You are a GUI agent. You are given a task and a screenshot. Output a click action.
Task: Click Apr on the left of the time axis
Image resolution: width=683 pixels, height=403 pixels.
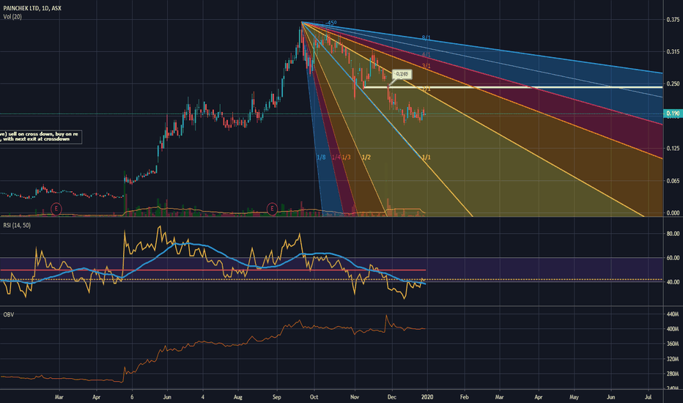96,397
